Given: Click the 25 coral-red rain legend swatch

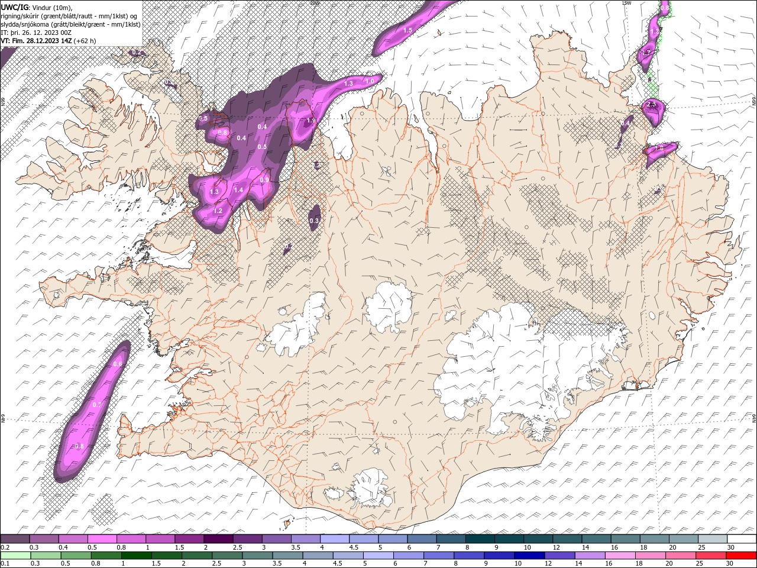Looking at the screenshot, I should click(710, 555).
